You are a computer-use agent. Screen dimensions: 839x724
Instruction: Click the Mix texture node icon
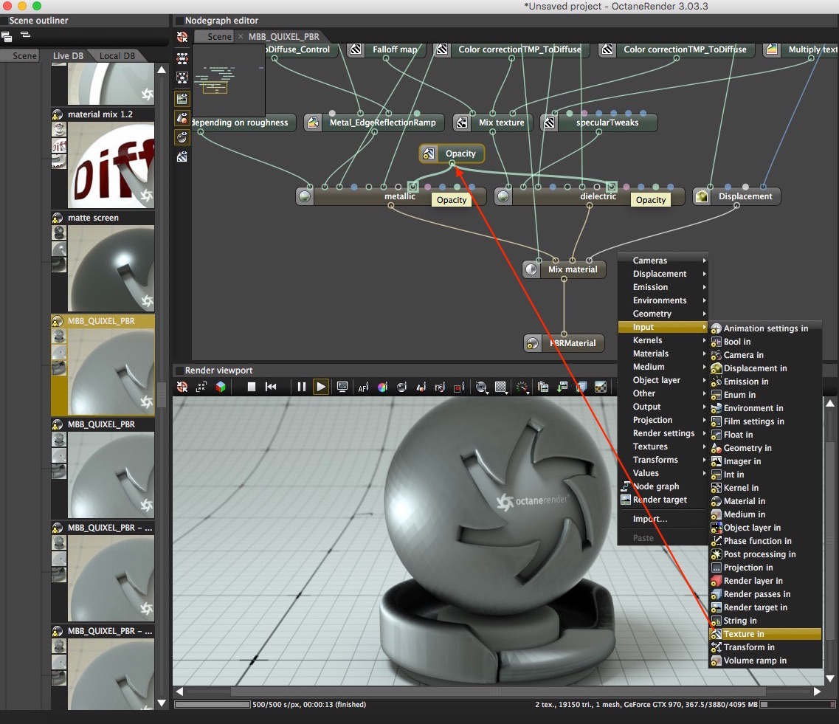point(462,123)
